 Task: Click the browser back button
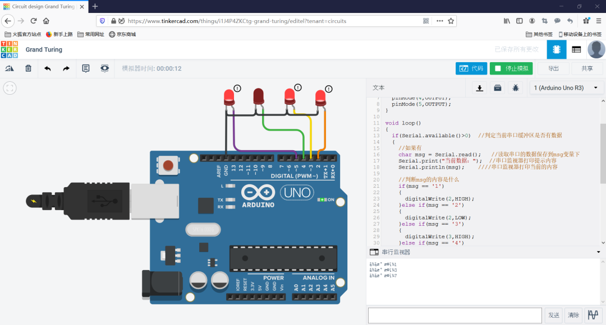click(x=8, y=21)
